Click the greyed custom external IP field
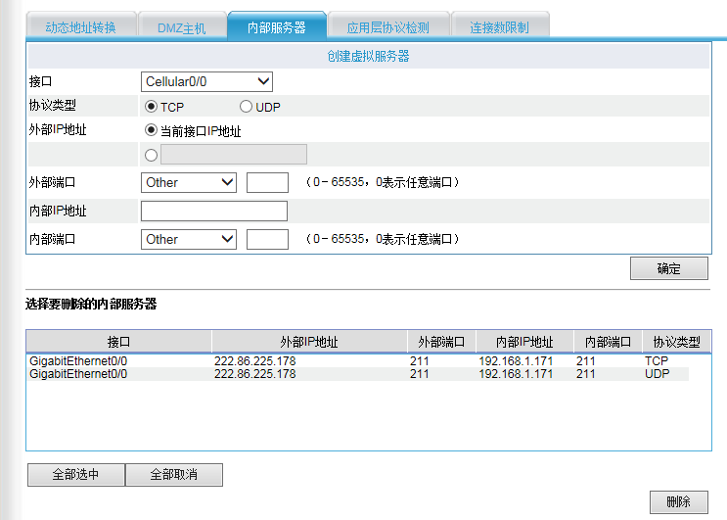Viewport: 727px width, 520px height. point(234,154)
